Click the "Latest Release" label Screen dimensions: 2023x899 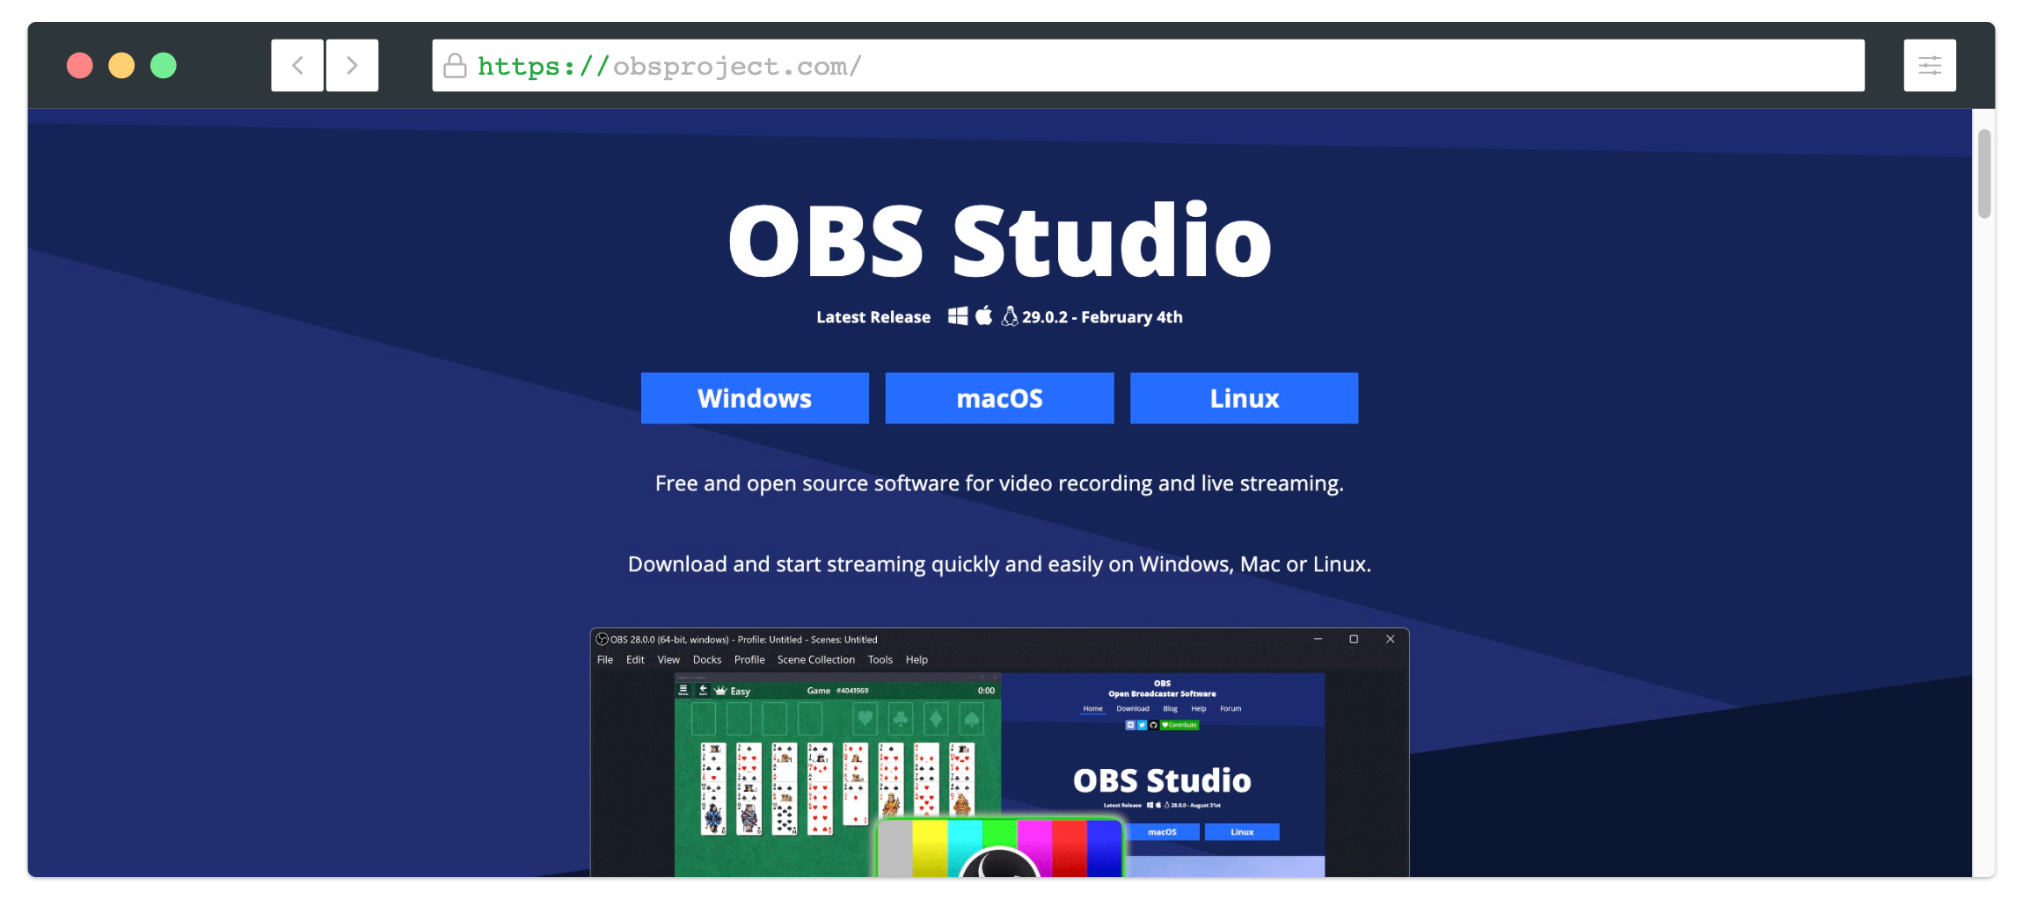tap(873, 317)
